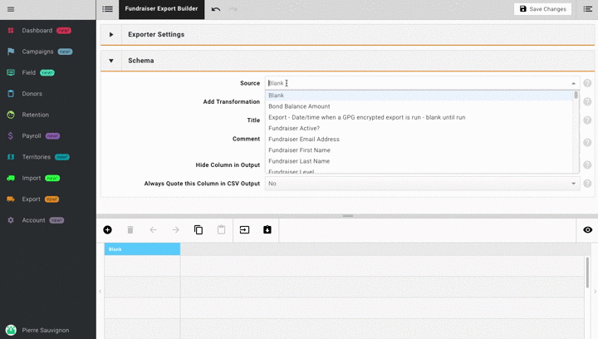Open the Fundraiser Export Builder tab
Screen dimensions: 598x339
161,9
